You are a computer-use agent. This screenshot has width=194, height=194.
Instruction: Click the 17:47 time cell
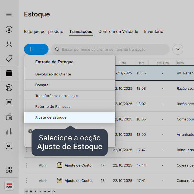point(141,150)
